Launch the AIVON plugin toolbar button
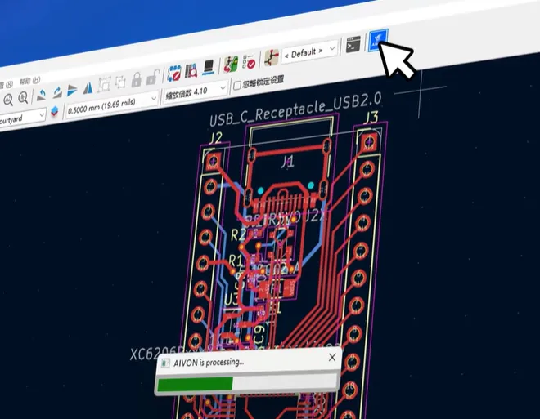 click(378, 40)
